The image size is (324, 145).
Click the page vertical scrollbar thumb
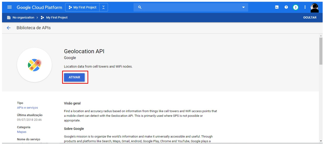pos(321,51)
